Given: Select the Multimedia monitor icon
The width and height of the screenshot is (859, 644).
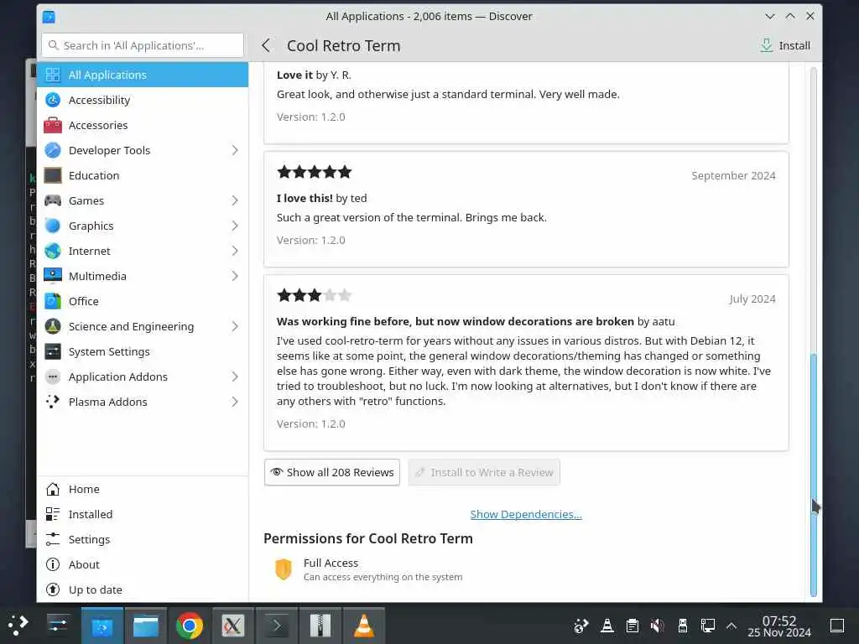Looking at the screenshot, I should tap(53, 275).
